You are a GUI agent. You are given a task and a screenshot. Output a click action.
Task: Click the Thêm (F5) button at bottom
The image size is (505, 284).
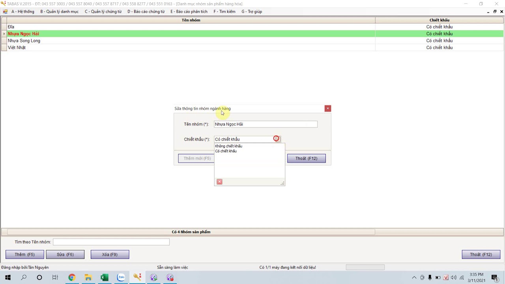[x=25, y=254]
